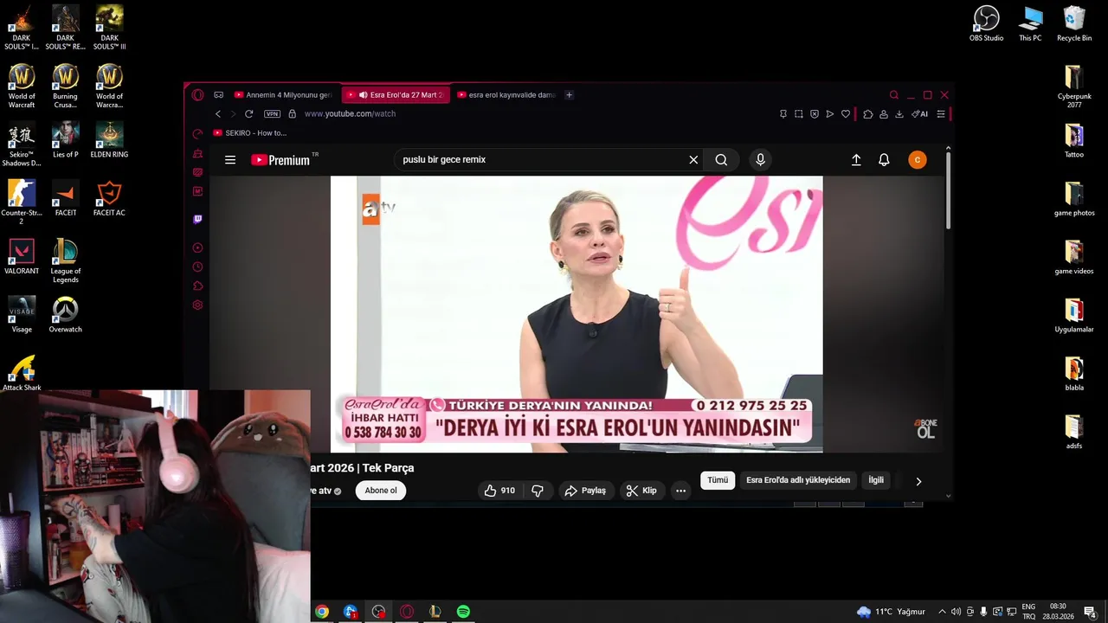This screenshot has height=623, width=1108.
Task: Add a new browser tab
Action: click(x=569, y=95)
